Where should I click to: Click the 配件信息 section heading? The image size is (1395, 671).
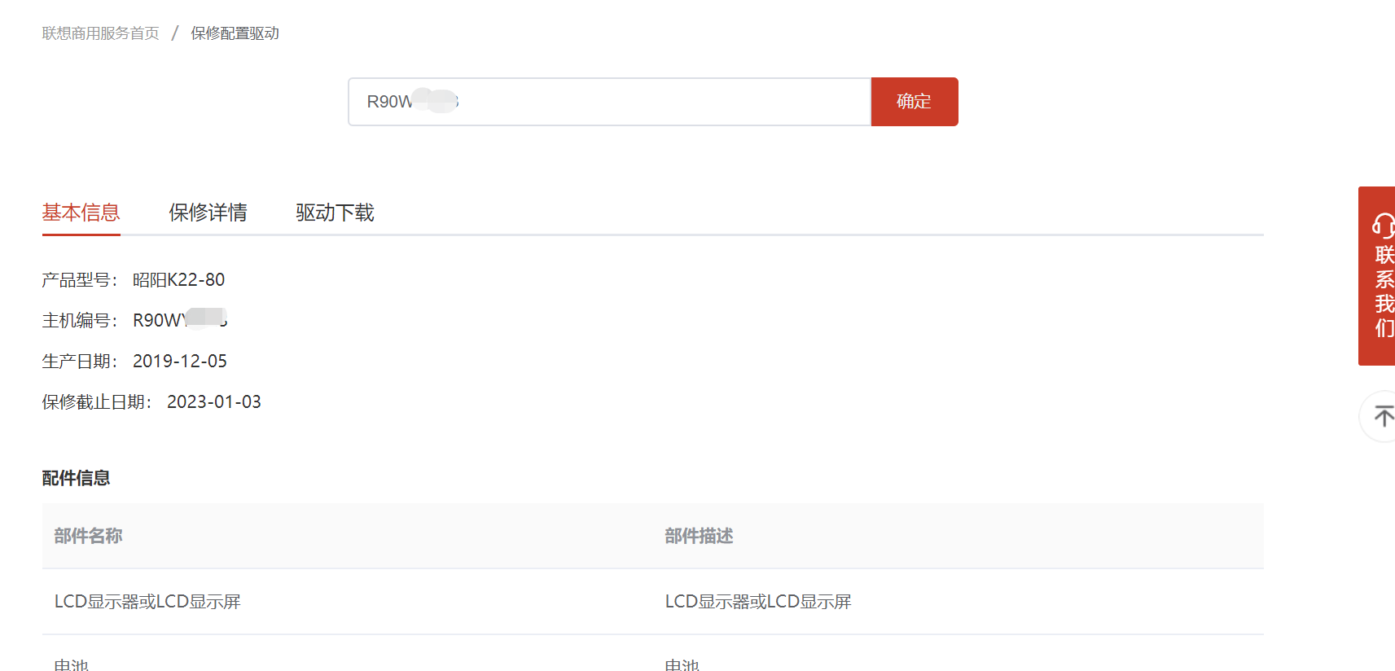(x=76, y=478)
